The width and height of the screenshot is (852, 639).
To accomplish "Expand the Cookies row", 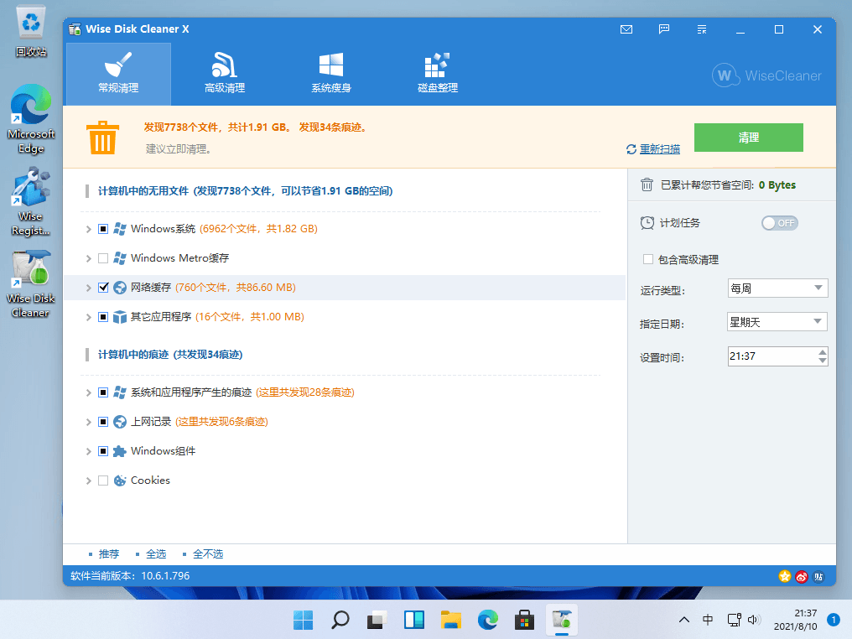I will [x=89, y=481].
